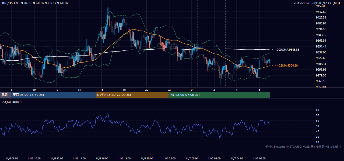Click hour tick 22 below the price chart

[169, 90]
